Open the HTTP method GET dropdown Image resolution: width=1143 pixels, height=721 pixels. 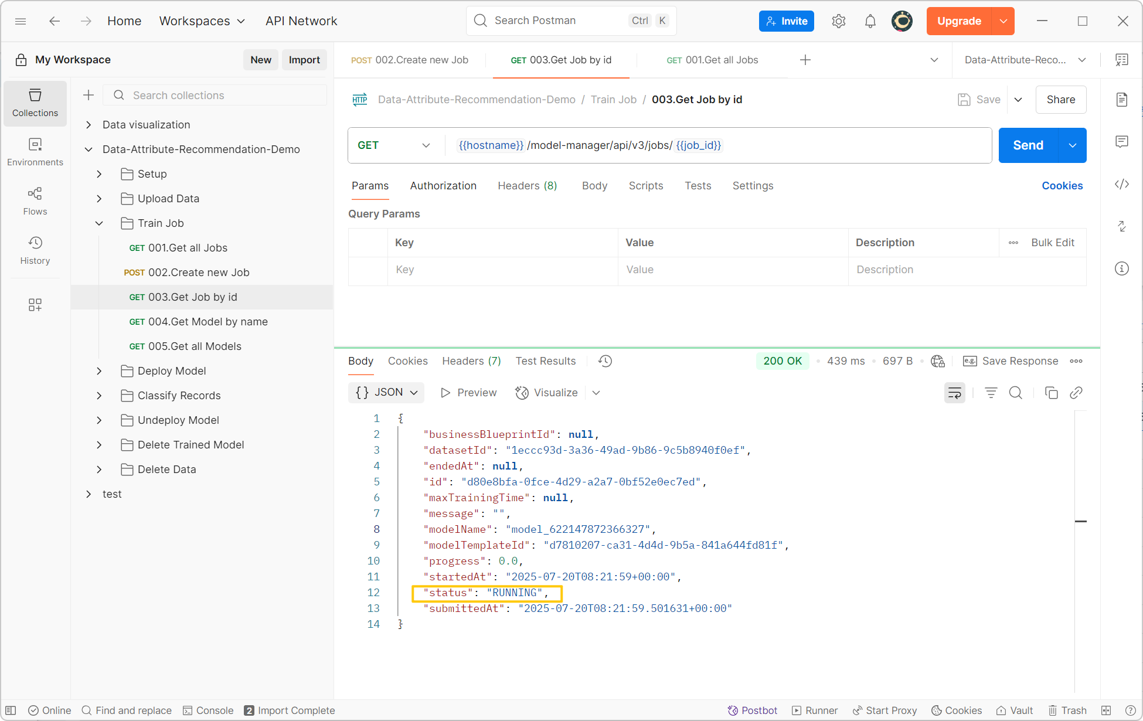point(394,145)
